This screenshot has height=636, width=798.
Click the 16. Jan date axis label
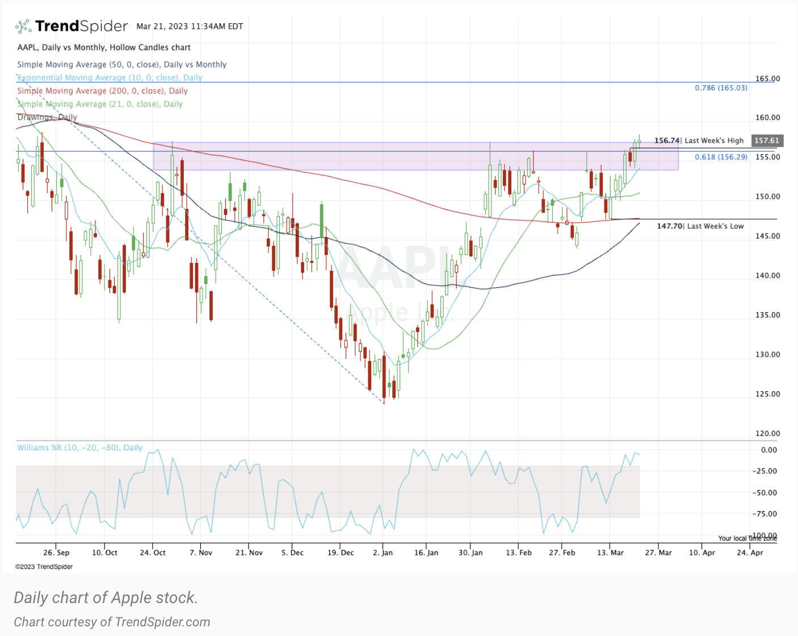click(x=426, y=553)
